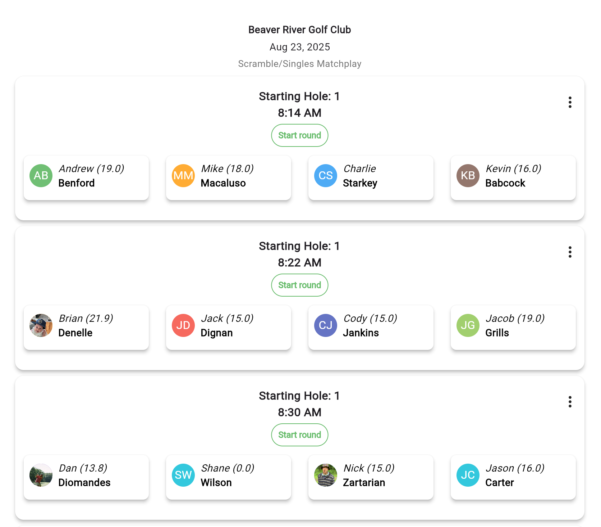This screenshot has width=601, height=527.
Task: Open Nick Zartarian's profile photo
Action: 326,475
